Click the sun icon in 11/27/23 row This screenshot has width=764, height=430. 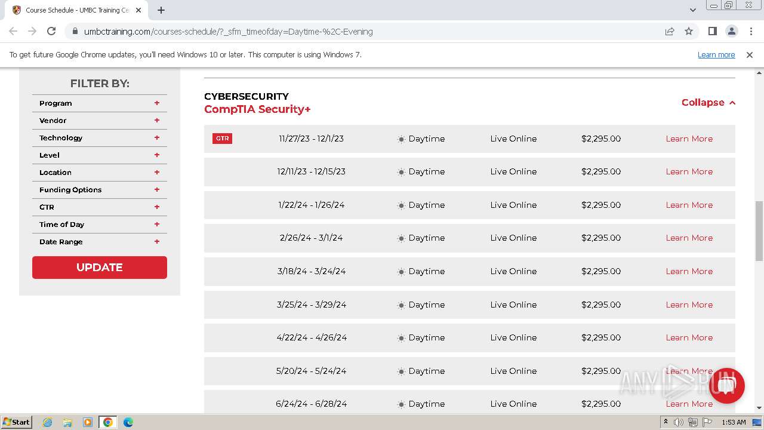[401, 139]
